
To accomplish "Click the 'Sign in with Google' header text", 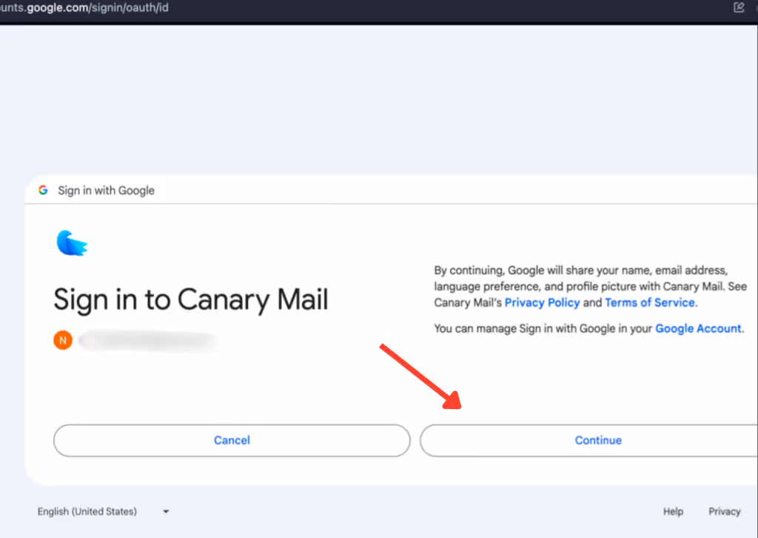I will 107,190.
